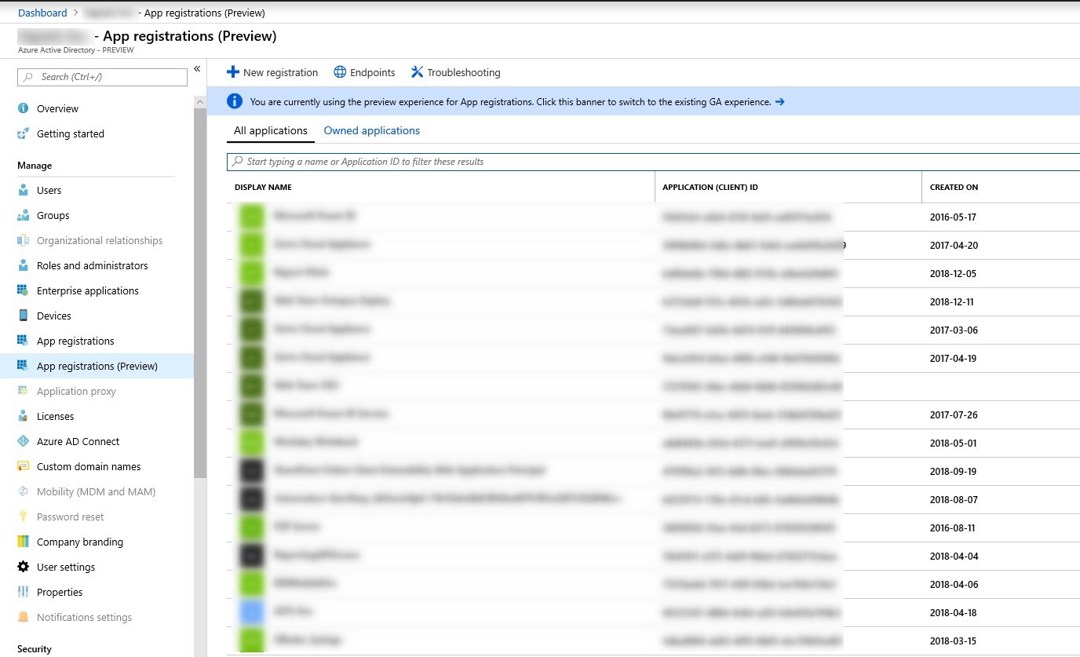This screenshot has width=1080, height=657.
Task: Click the Enterprise applications grid icon
Action: click(23, 290)
